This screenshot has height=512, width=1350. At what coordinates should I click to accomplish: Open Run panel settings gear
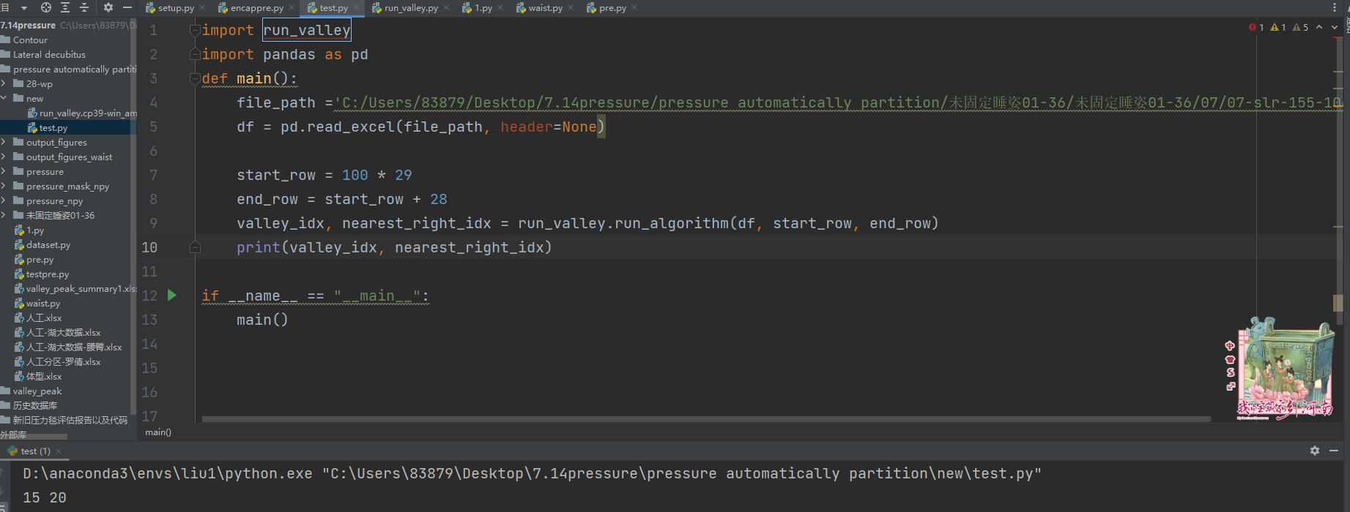tap(1315, 451)
